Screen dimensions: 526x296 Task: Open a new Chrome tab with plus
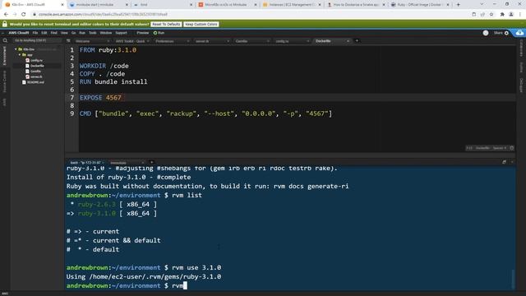(459, 5)
